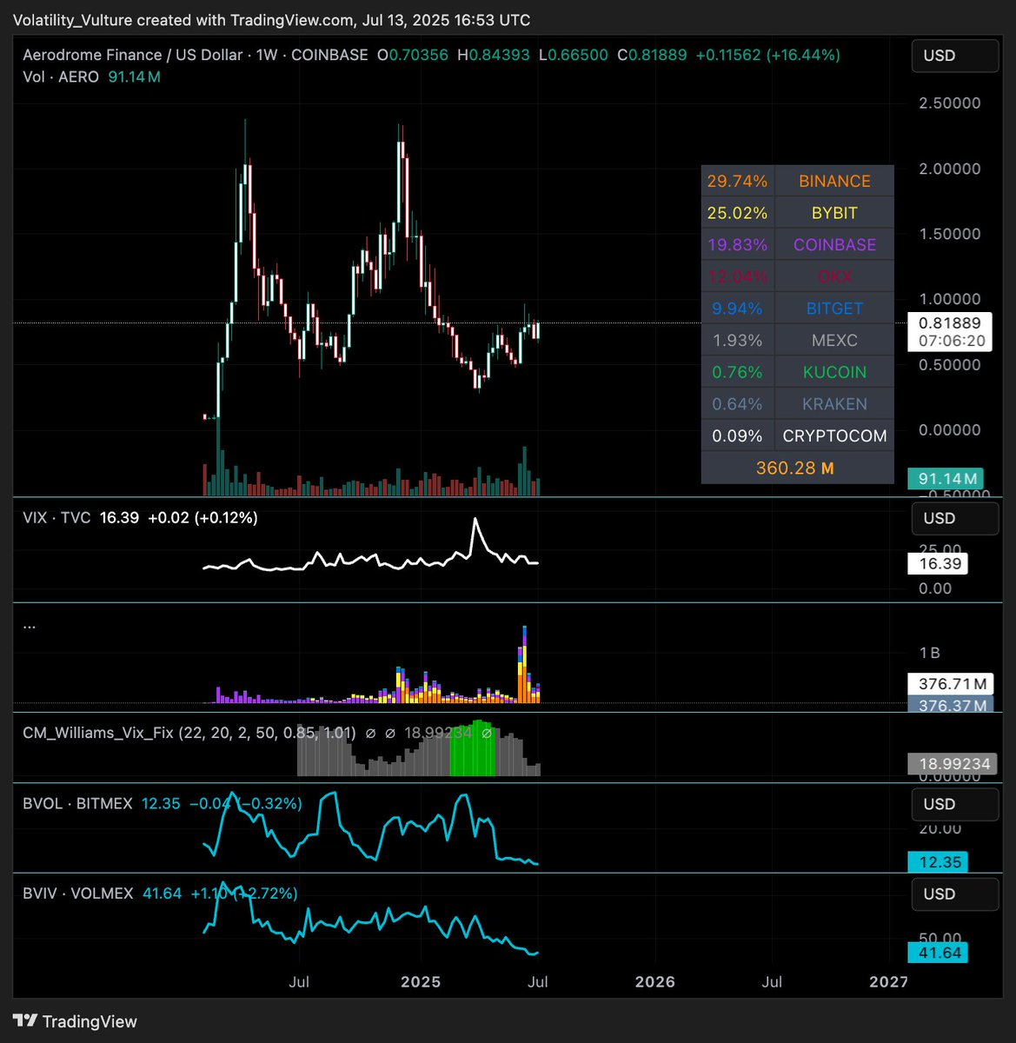Click the 360.28 M total volume cell
The width and height of the screenshot is (1016, 1043).
coord(797,468)
